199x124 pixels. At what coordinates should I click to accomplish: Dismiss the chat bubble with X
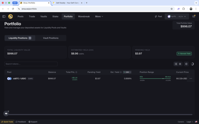point(8,111)
